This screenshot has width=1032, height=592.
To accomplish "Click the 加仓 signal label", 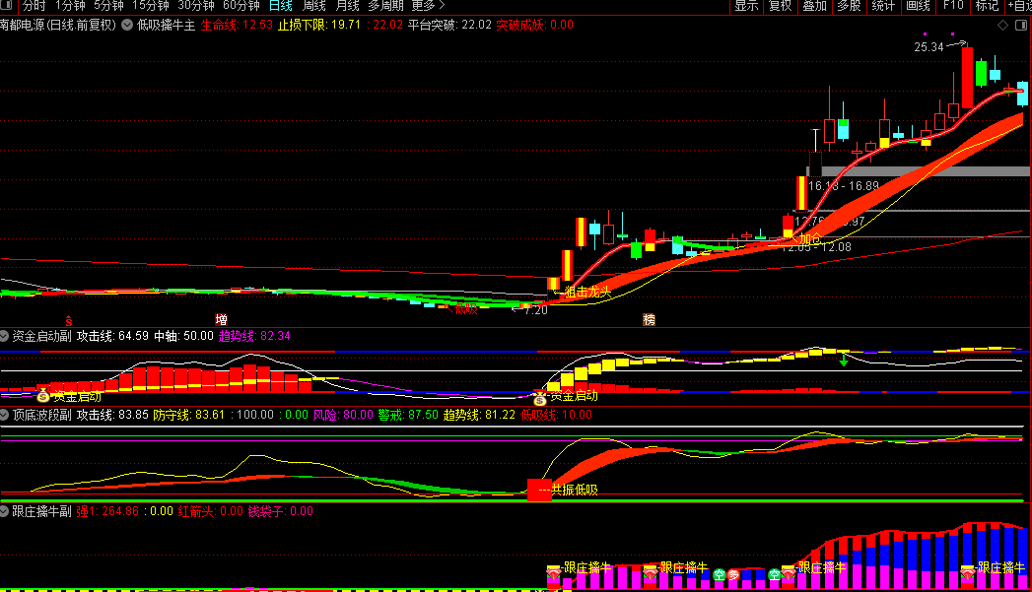I will tap(810, 238).
